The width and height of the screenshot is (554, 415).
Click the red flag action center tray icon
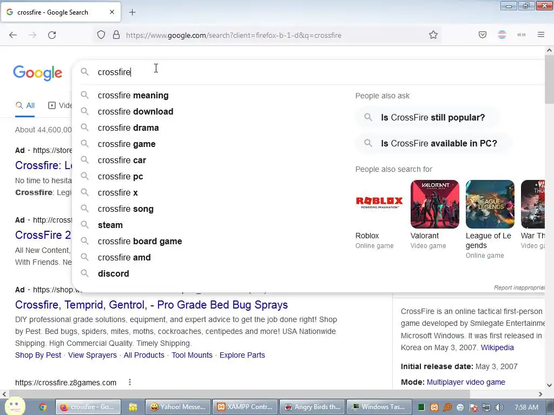[x=473, y=407]
